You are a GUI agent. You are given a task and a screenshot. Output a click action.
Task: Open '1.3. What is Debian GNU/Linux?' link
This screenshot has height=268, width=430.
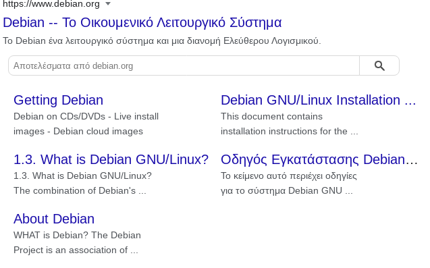(x=111, y=159)
